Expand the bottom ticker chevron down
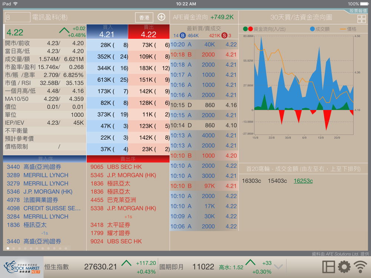Viewport: 371px width, 278px height. 278,267
